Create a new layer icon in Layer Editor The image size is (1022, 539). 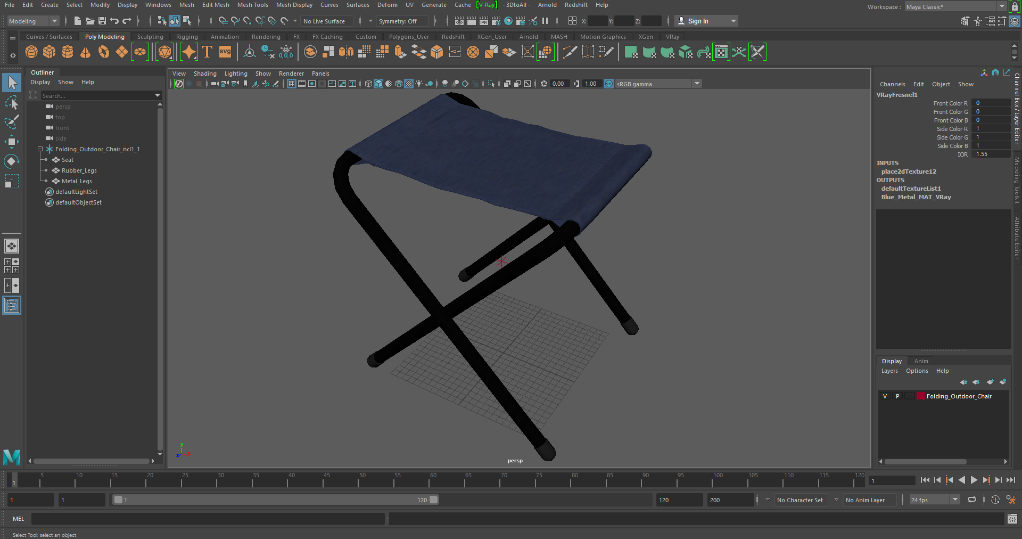990,382
